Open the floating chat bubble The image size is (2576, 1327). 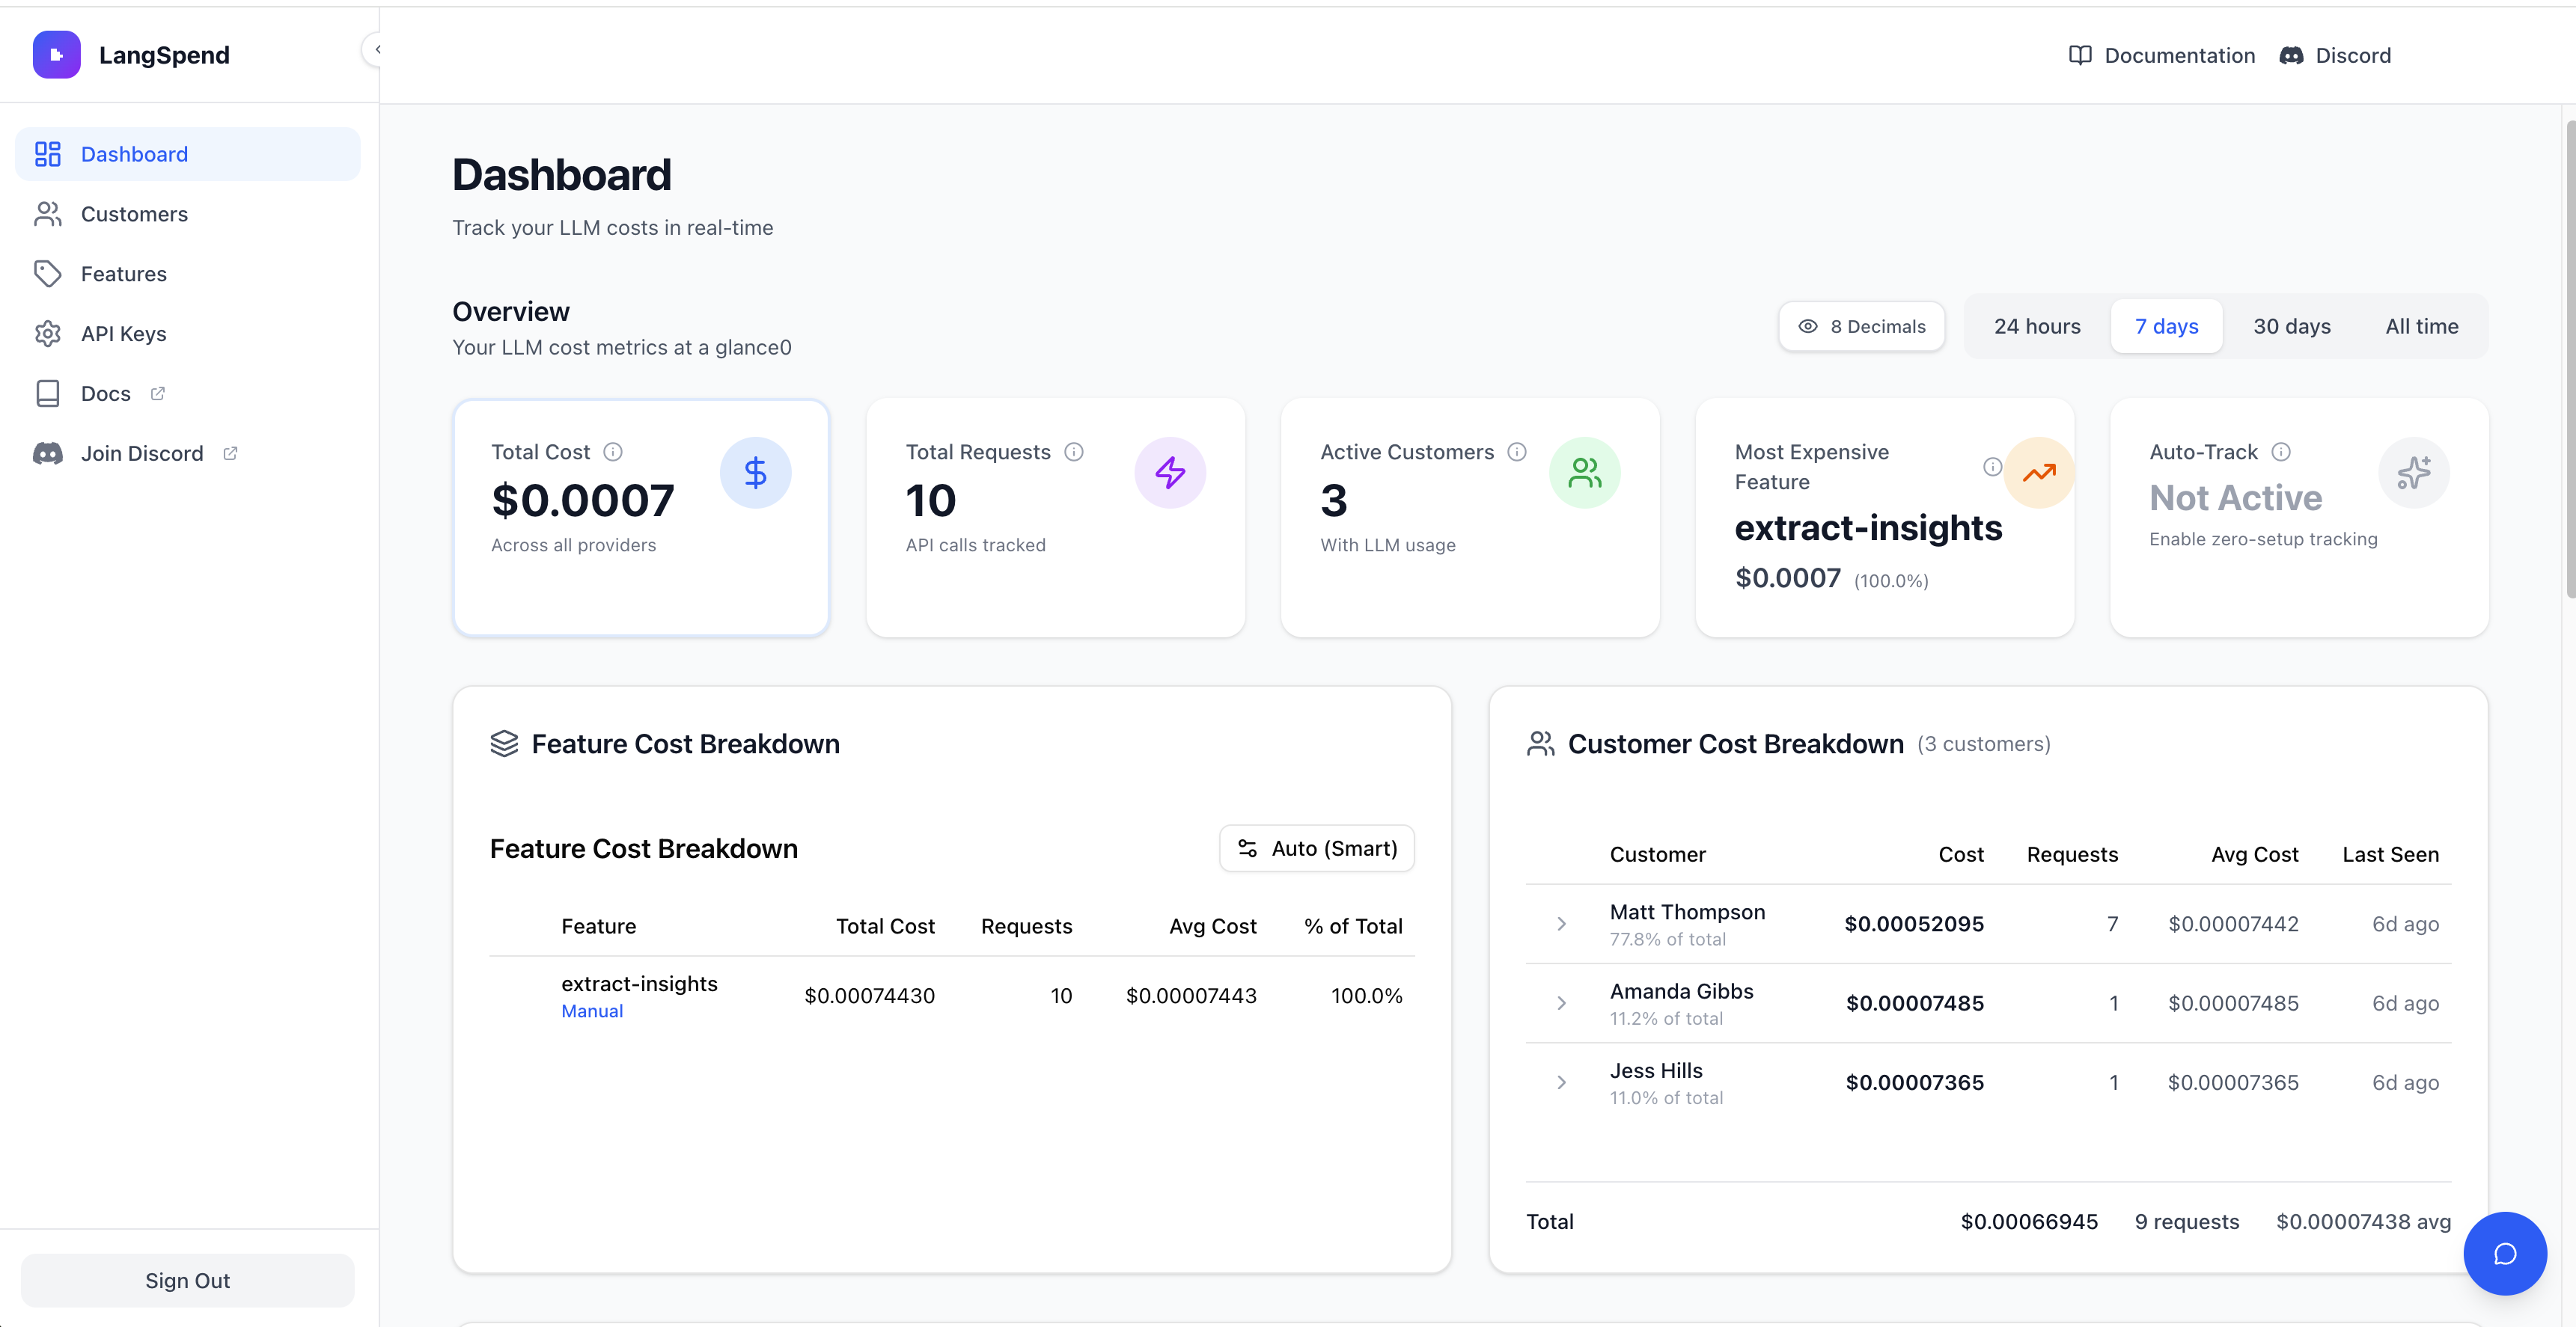(x=2505, y=1254)
